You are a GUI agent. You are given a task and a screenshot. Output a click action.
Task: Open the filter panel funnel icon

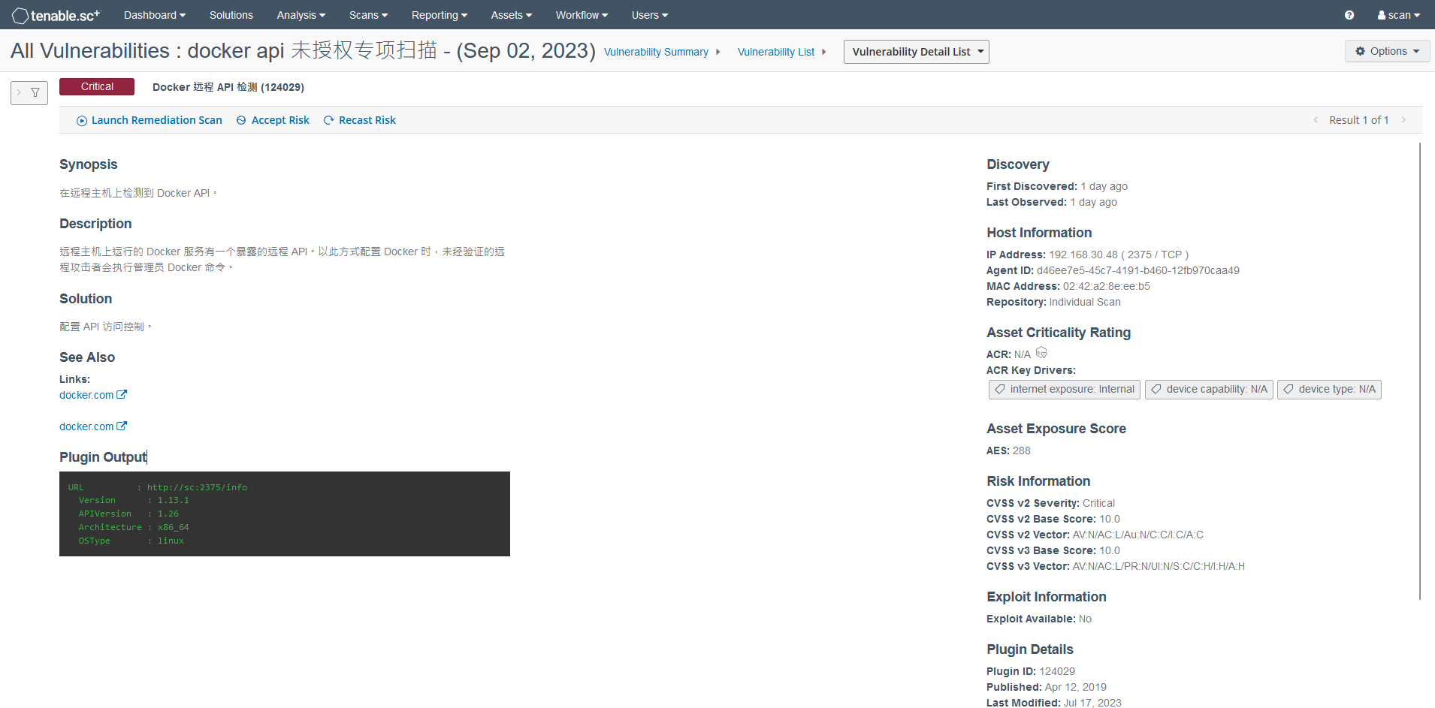pyautogui.click(x=35, y=92)
